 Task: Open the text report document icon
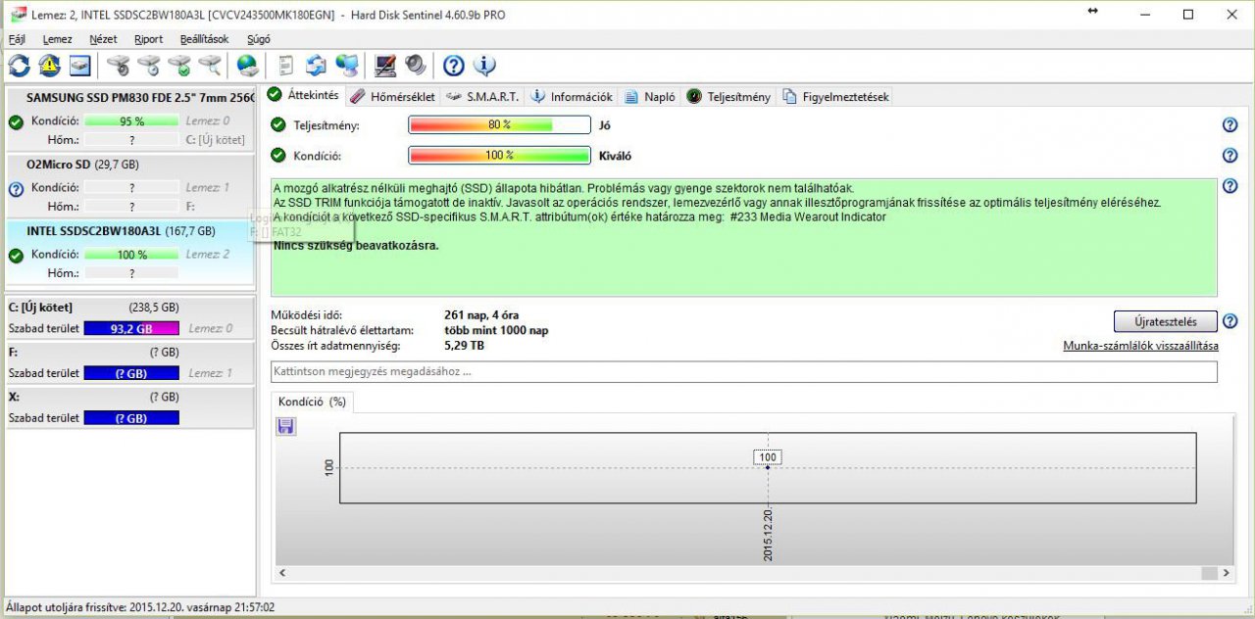pos(286,66)
